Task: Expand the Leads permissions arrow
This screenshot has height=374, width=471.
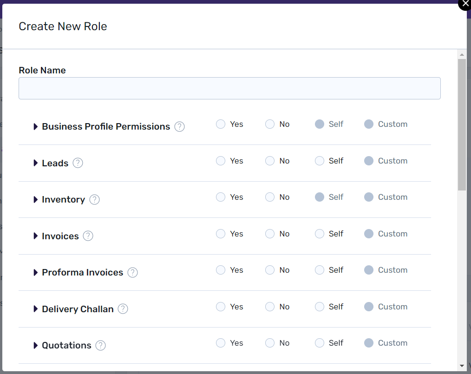Action: [x=36, y=163]
